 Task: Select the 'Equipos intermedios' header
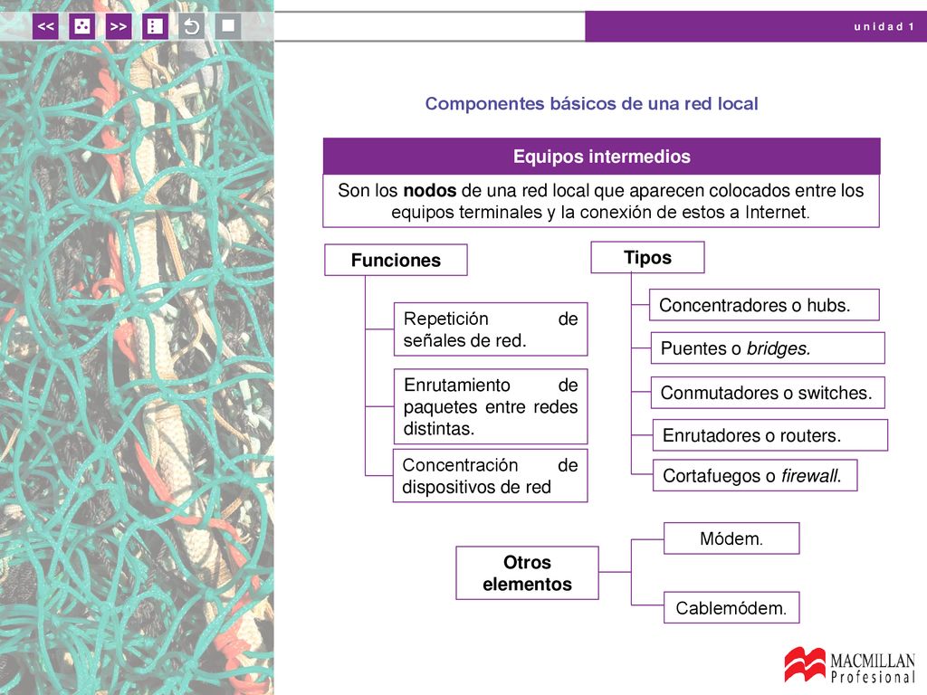[601, 156]
